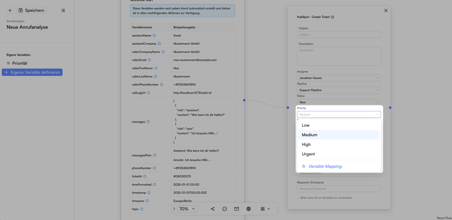Click the share nodes icon in toolbar

click(213, 209)
